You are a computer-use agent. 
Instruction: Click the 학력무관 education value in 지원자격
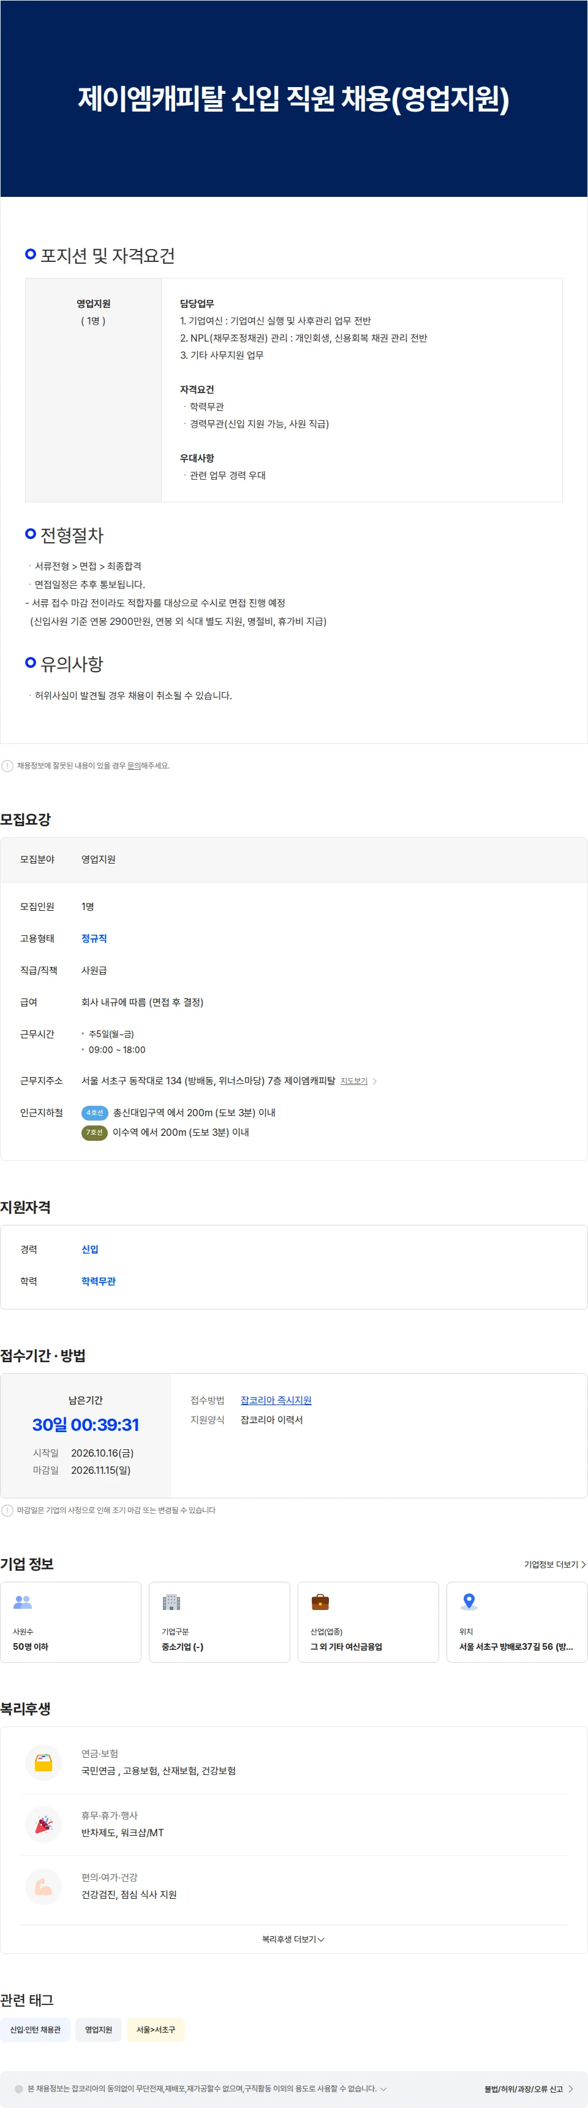click(98, 1281)
